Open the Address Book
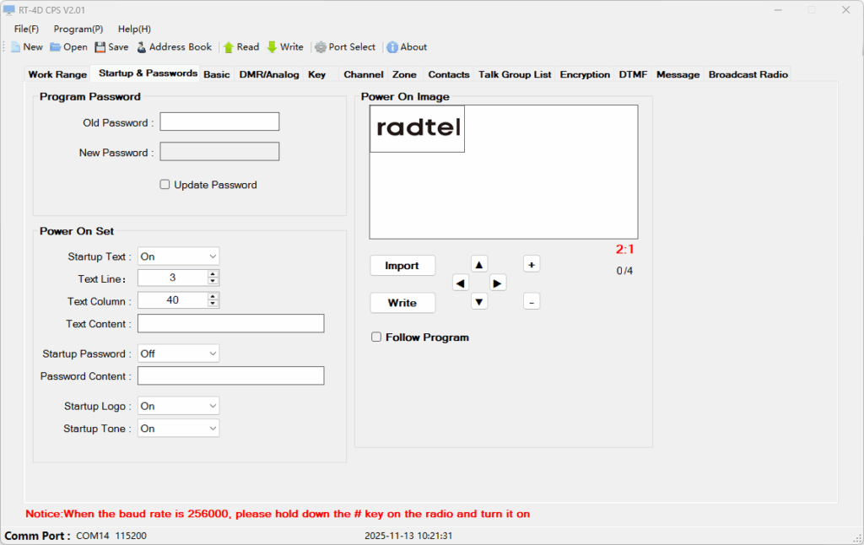The width and height of the screenshot is (864, 545). [173, 47]
